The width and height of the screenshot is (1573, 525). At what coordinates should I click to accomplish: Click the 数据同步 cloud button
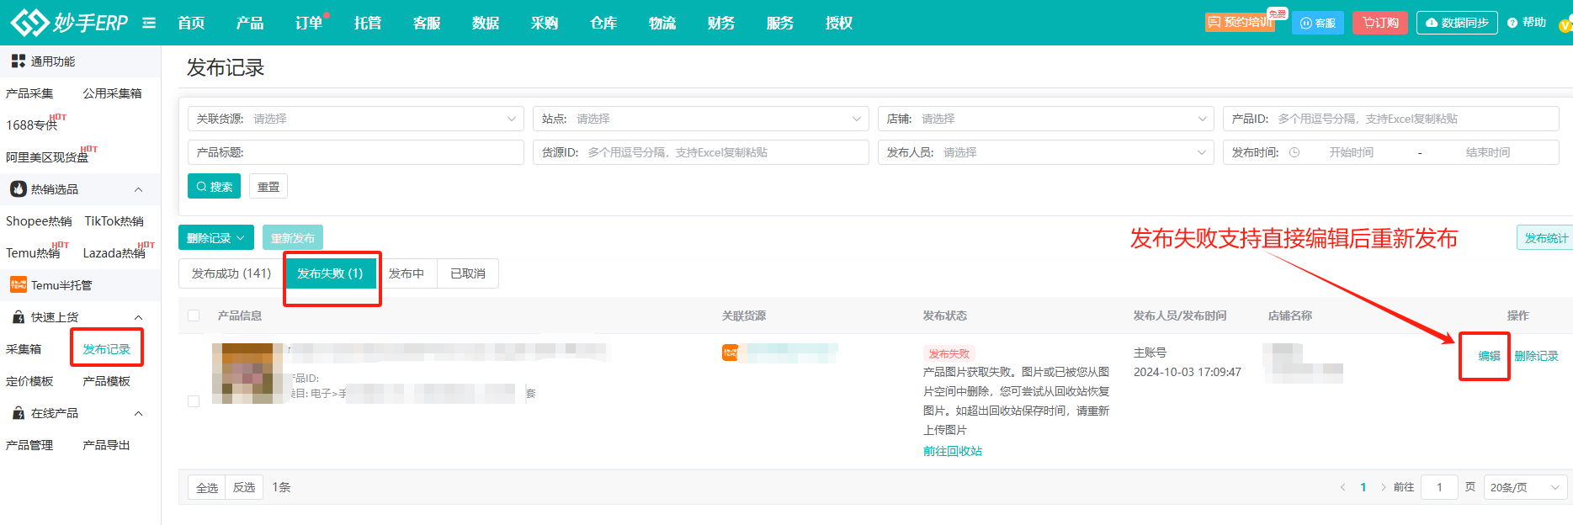1457,23
